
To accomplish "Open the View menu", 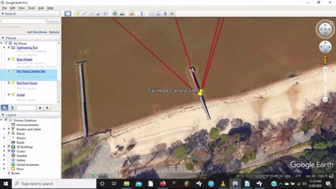I will 21,8.
